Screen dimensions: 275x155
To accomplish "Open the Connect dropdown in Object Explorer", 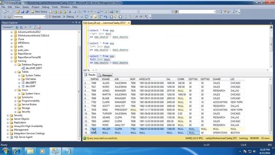I will click(8, 27).
